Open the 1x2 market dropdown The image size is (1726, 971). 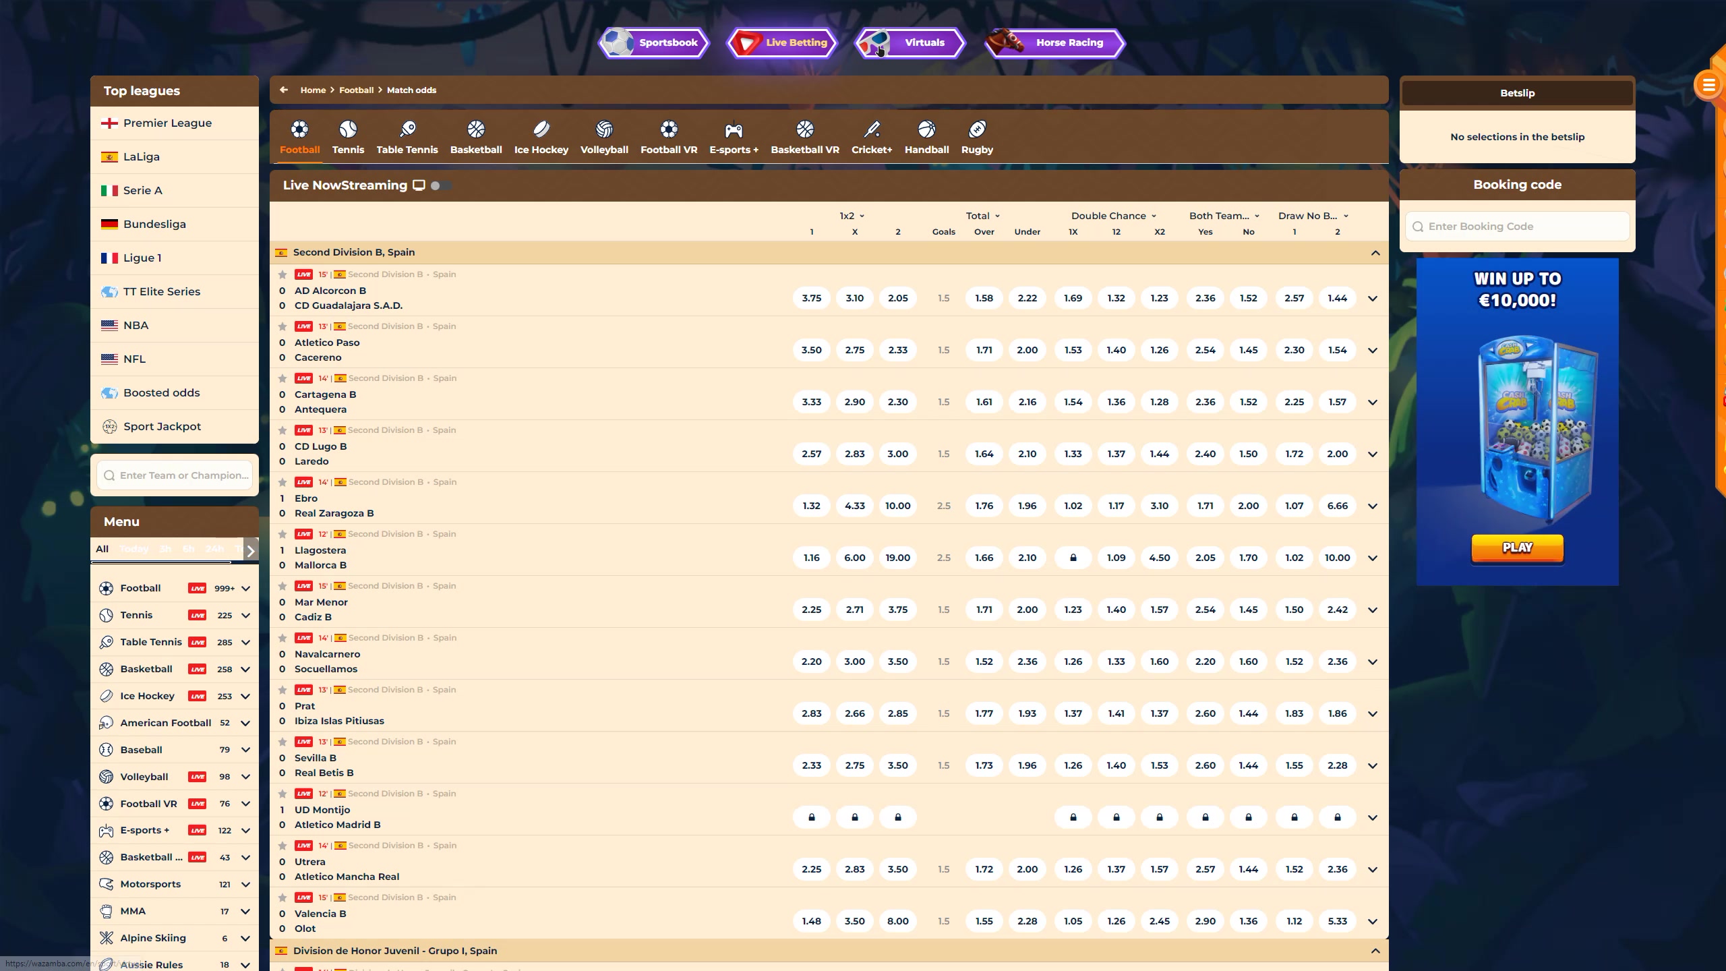click(x=852, y=216)
